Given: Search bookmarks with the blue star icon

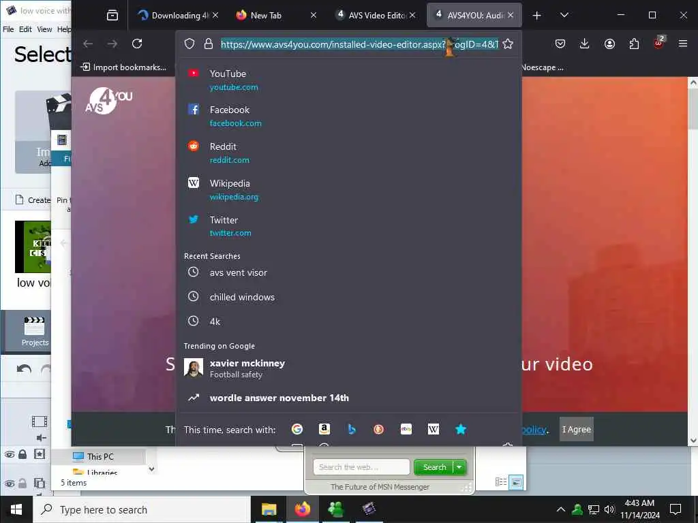Looking at the screenshot, I should pos(461,429).
